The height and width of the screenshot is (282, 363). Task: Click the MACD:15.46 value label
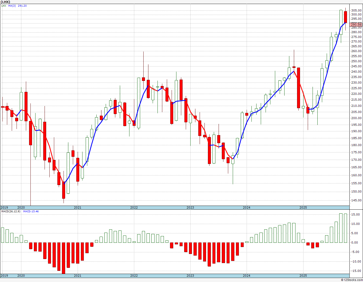point(31,211)
